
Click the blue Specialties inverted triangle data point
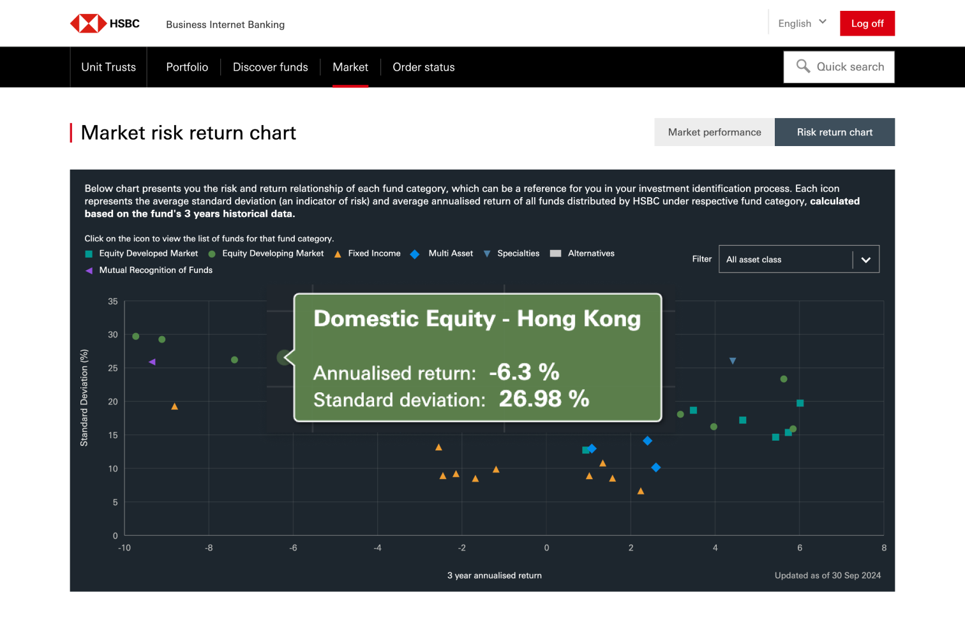(733, 361)
